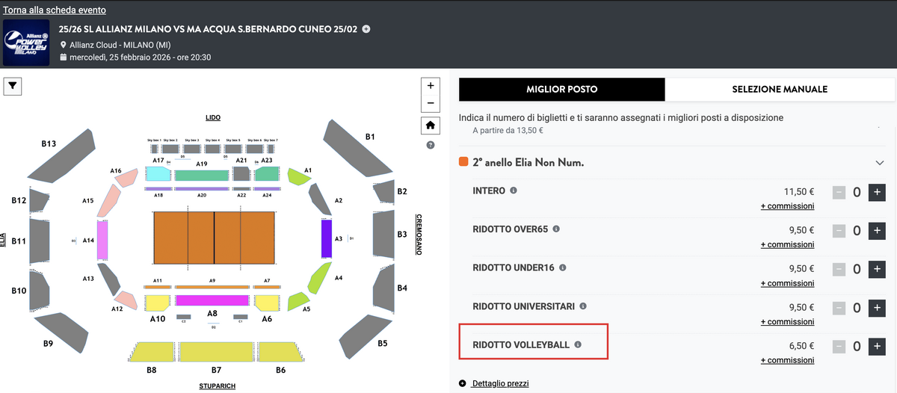Open the map help question mark
This screenshot has width=897, height=393.
[431, 145]
